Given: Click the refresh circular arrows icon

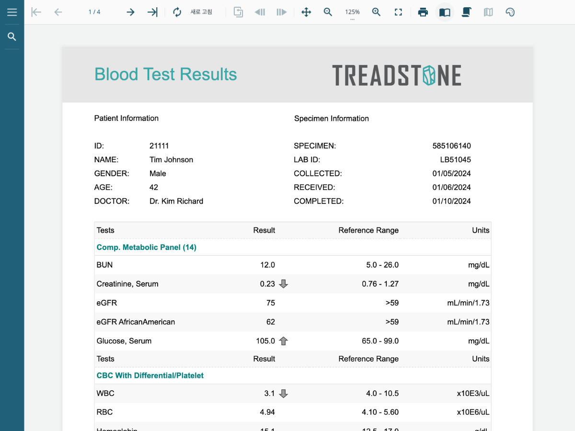Looking at the screenshot, I should (x=177, y=12).
